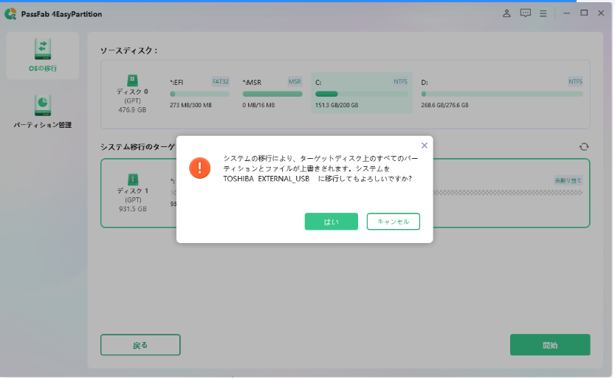615x379 pixels.
Task: Click TOSHIBA EXTERNAL_USB text in dialog
Action: tap(266, 179)
